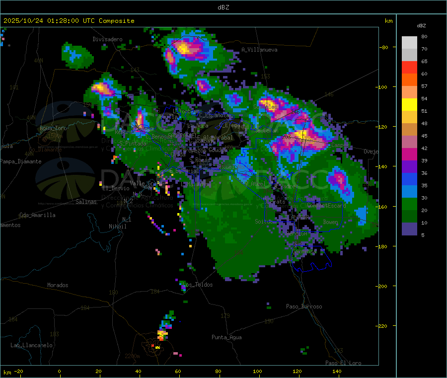Click the 'CompantEscard' map label

pyautogui.click(x=326, y=205)
